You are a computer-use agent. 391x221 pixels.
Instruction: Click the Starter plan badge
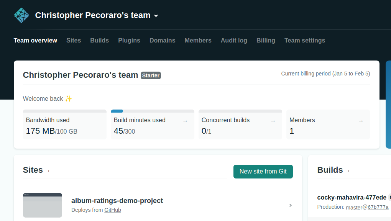151,75
